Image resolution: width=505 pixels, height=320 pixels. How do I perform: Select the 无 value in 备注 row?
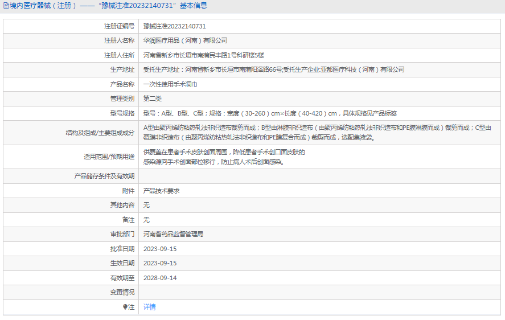(x=146, y=220)
